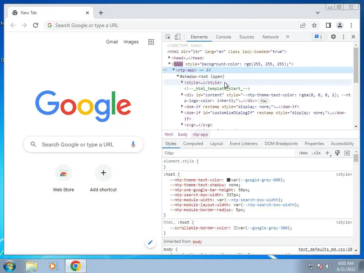Viewport: 364px width, 273px height.
Task: Reload the page with refresh icon
Action: (x=36, y=25)
